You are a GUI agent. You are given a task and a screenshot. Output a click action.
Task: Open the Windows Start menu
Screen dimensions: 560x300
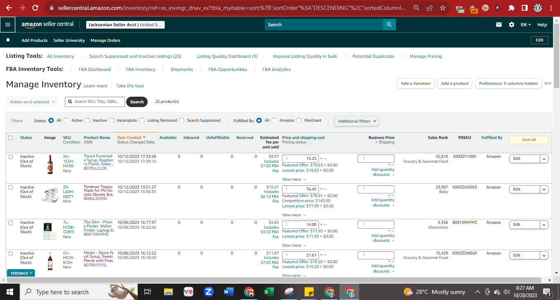point(10,292)
